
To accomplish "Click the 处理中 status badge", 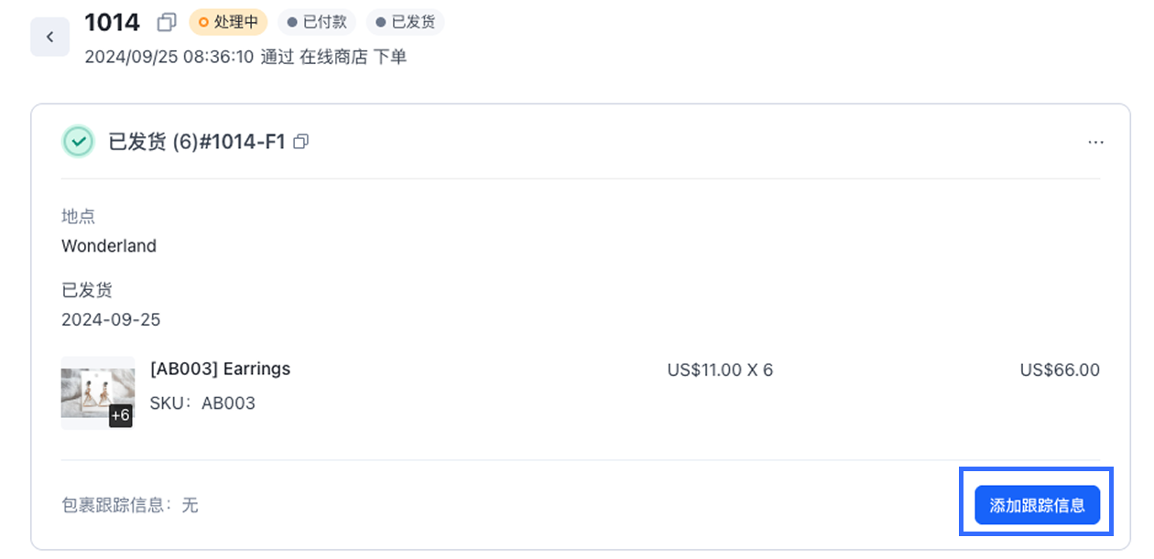I will coord(228,22).
